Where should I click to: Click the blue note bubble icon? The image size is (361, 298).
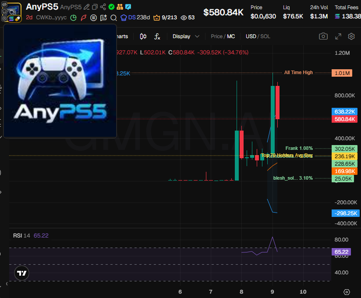point(128,7)
